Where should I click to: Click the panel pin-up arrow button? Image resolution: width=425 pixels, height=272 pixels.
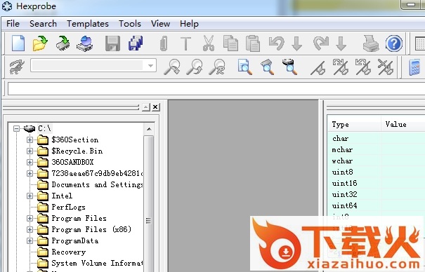click(146, 107)
